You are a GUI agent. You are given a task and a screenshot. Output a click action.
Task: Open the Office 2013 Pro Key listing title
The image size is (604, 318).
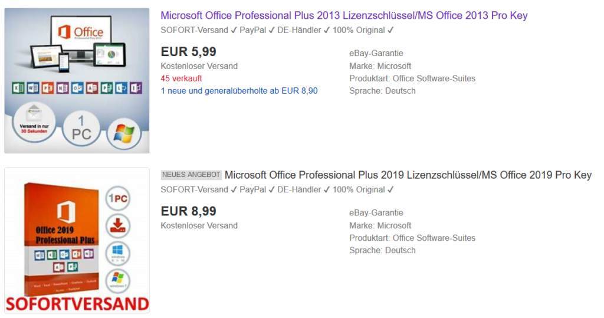344,15
